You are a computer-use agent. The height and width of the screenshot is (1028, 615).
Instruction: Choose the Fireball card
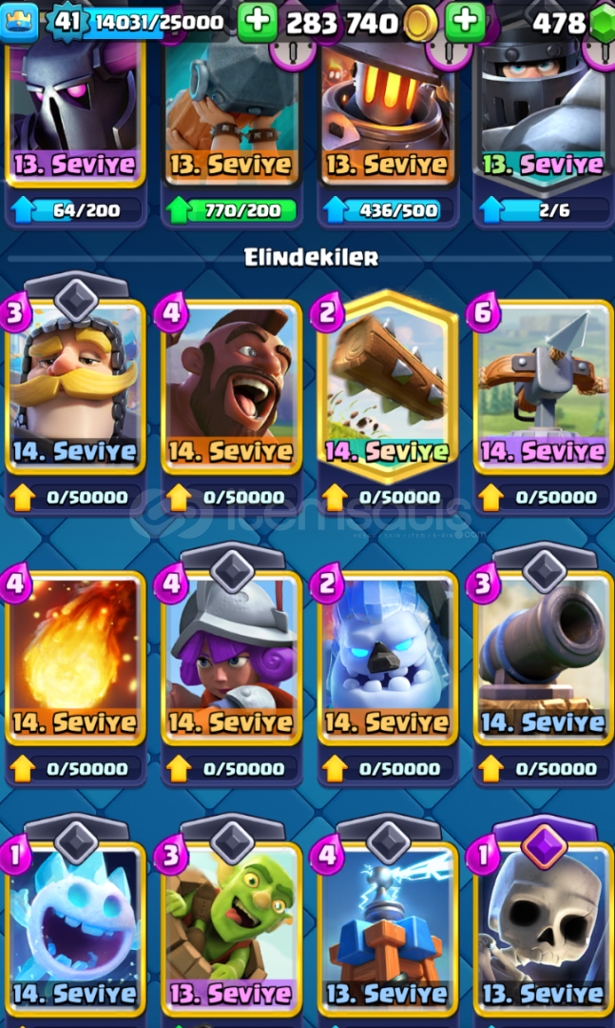[x=75, y=658]
